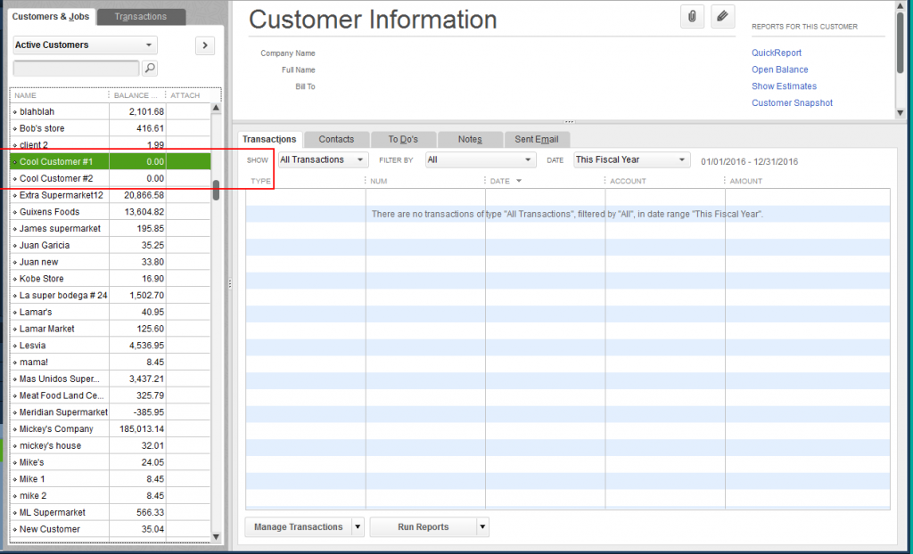Click the customer search input field
913x554 pixels.
[x=76, y=68]
